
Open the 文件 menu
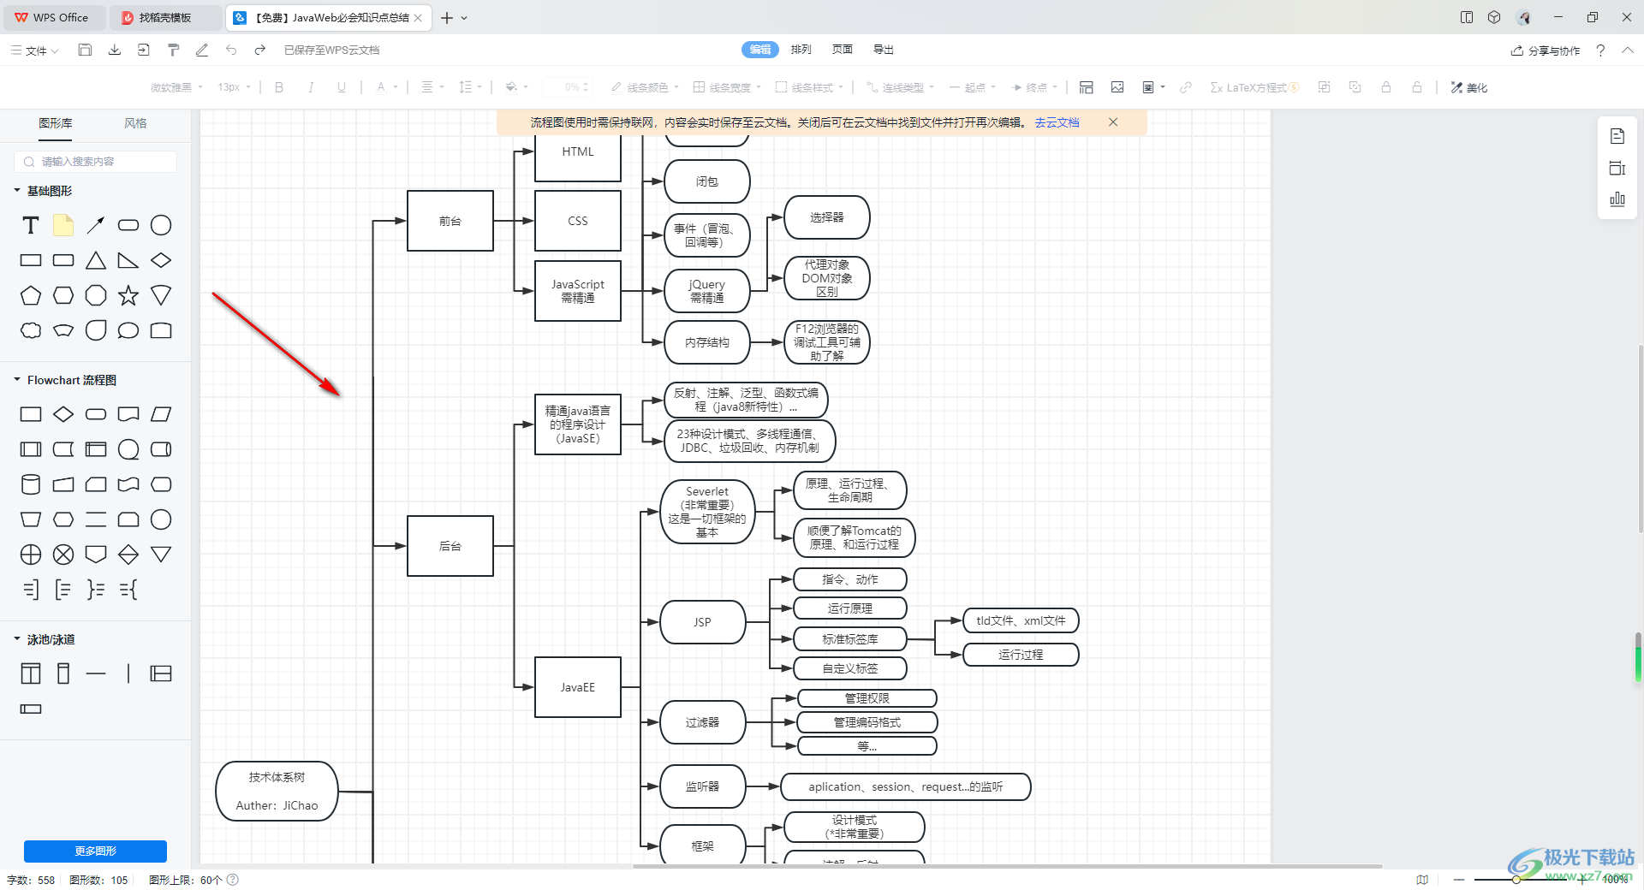(x=35, y=50)
